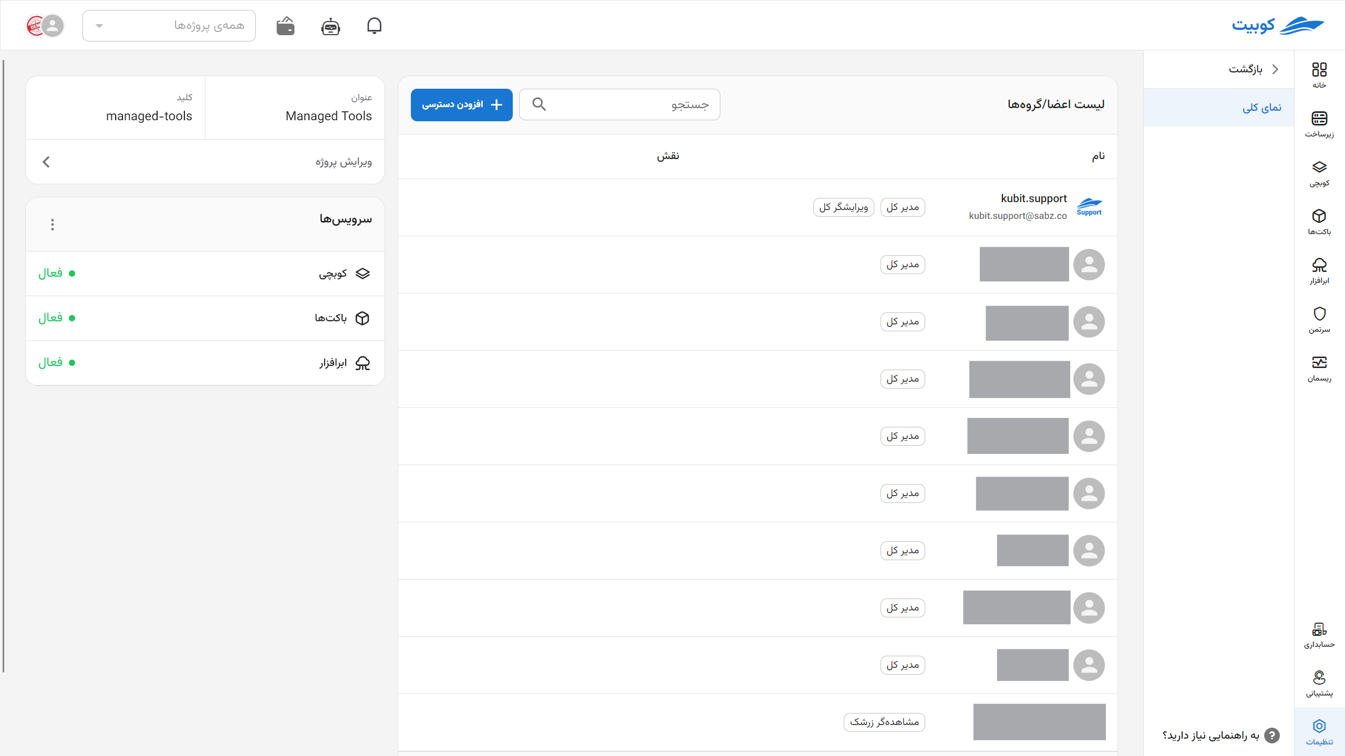Click the Kubit logo
The width and height of the screenshot is (1345, 756).
tap(1278, 25)
